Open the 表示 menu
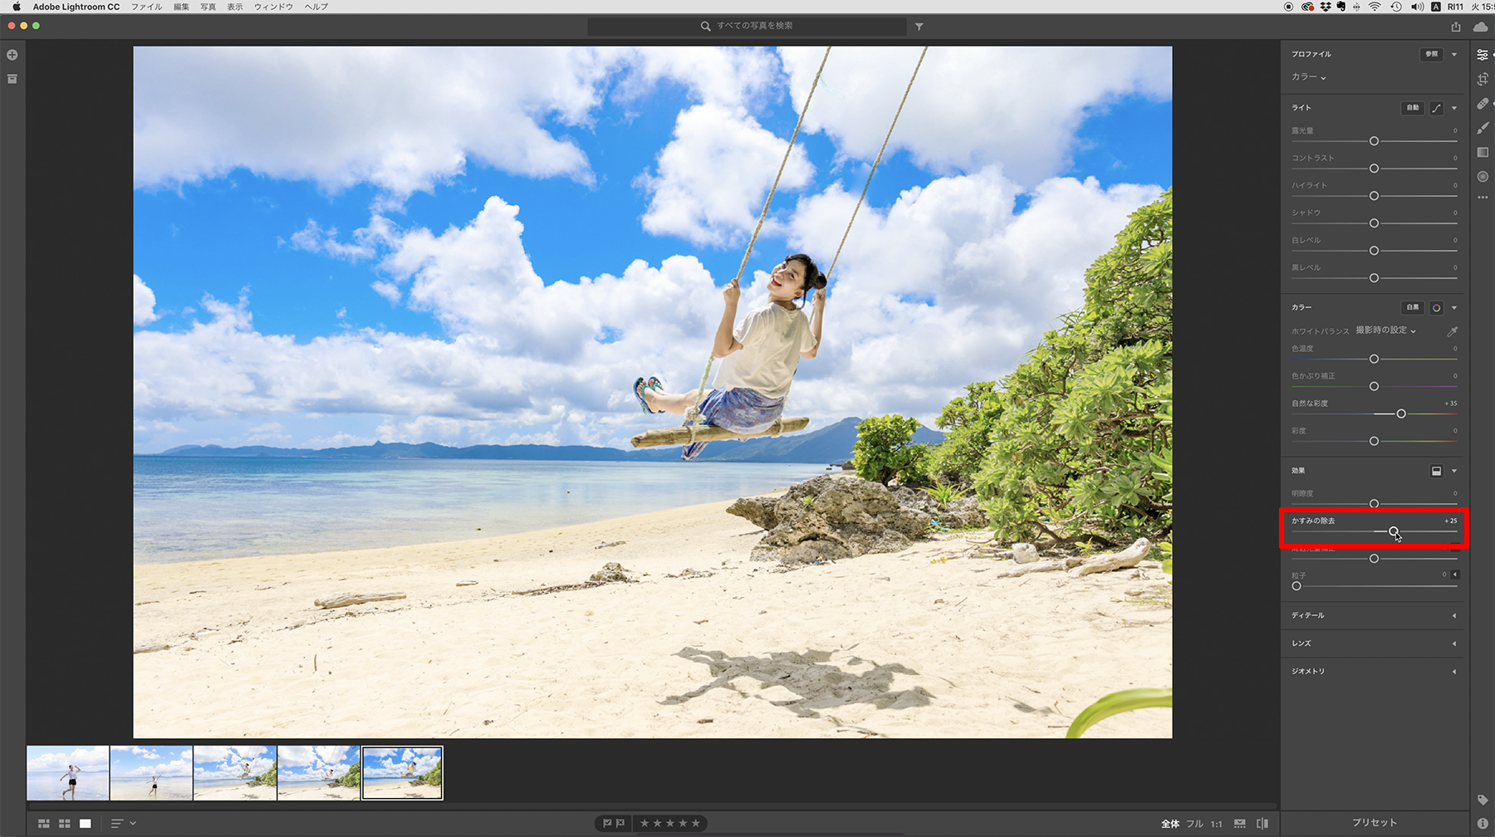This screenshot has width=1495, height=837. (235, 7)
